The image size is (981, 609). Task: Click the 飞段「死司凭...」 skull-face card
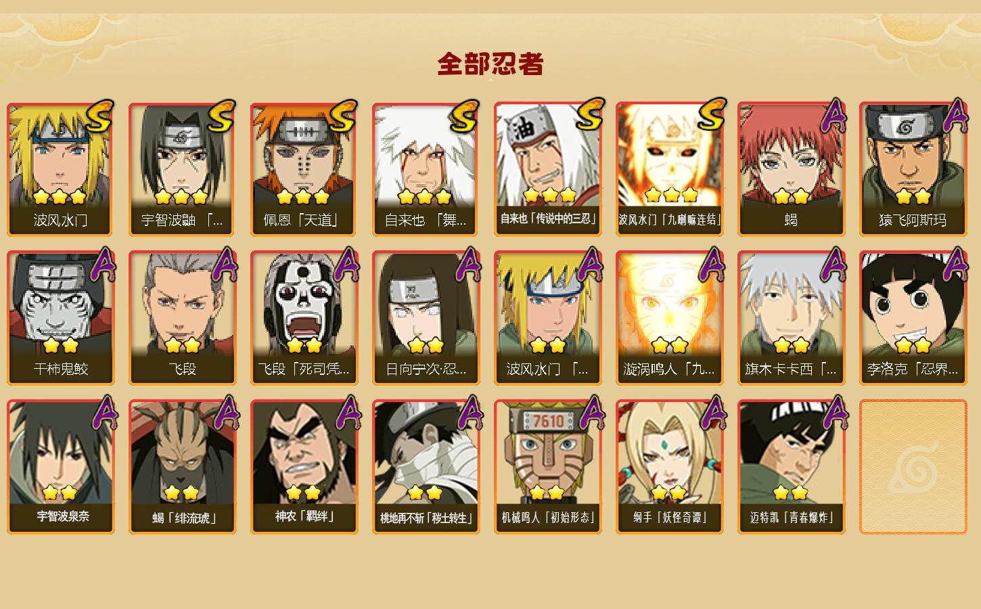click(304, 318)
